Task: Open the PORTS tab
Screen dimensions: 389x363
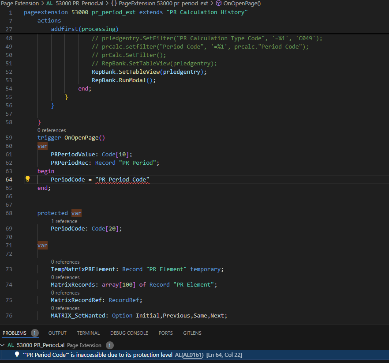Action: [x=165, y=333]
